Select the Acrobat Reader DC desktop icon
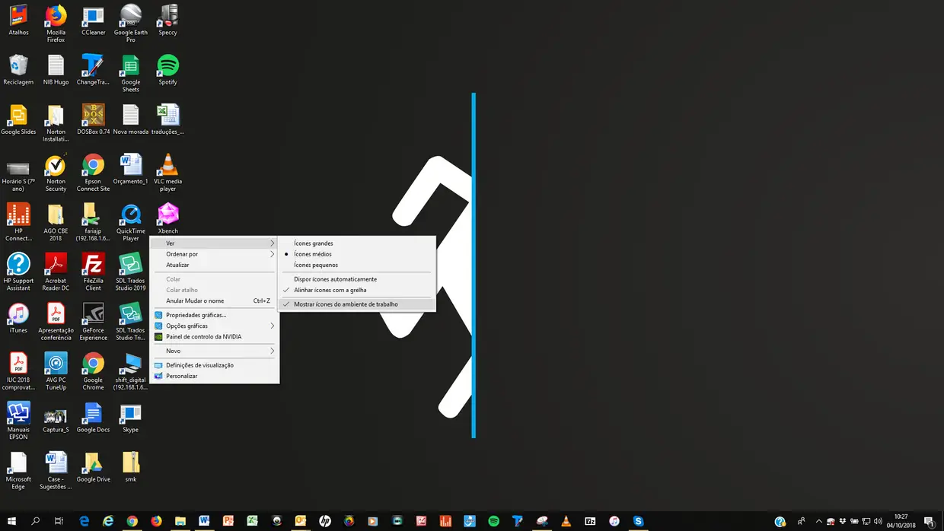 [x=56, y=272]
